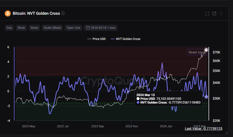Click the $50K price axis label
This screenshot has width=233, height=137.
point(217,71)
